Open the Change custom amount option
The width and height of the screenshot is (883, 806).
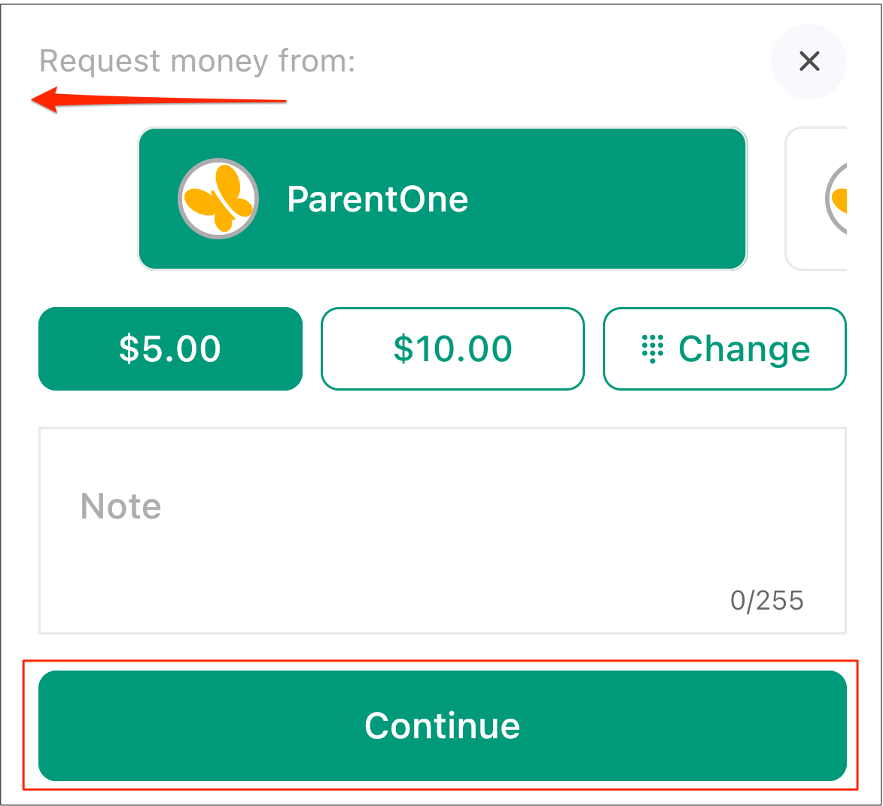[x=725, y=348]
